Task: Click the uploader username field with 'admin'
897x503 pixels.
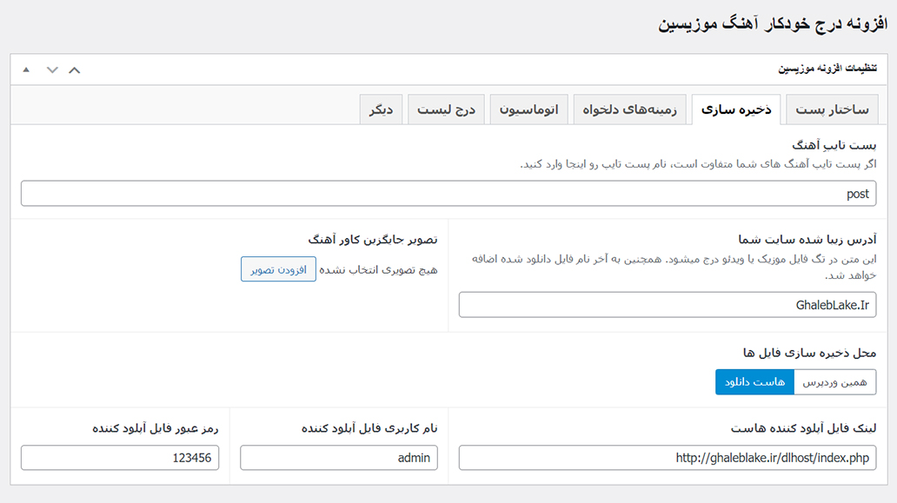Action: (x=339, y=458)
